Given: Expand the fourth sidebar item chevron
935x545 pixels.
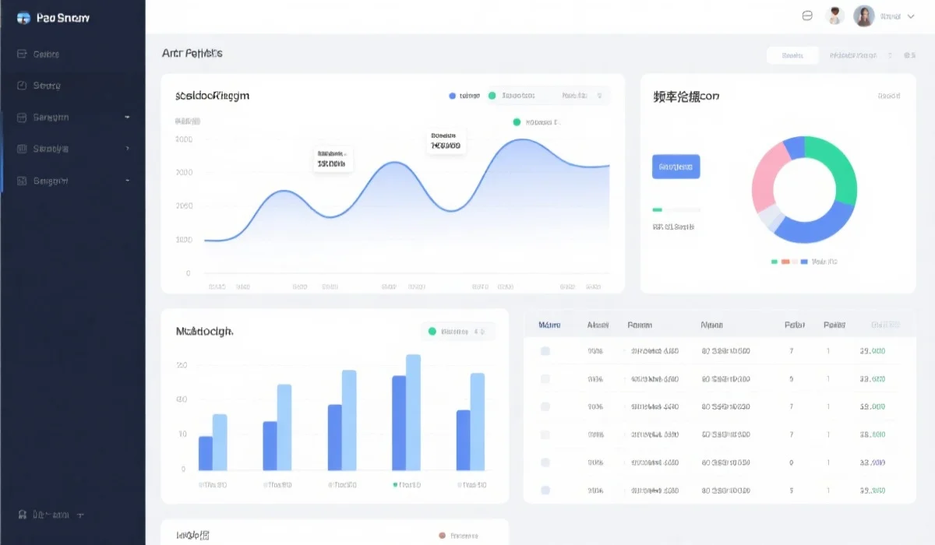Looking at the screenshot, I should pyautogui.click(x=127, y=149).
